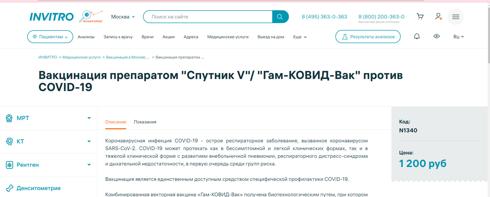Call the 8 (800) 200-363-0 number link
490x197 pixels.
tap(381, 17)
